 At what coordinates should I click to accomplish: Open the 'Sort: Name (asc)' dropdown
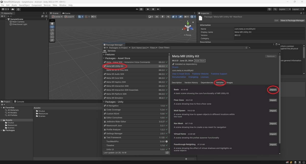point(140,48)
